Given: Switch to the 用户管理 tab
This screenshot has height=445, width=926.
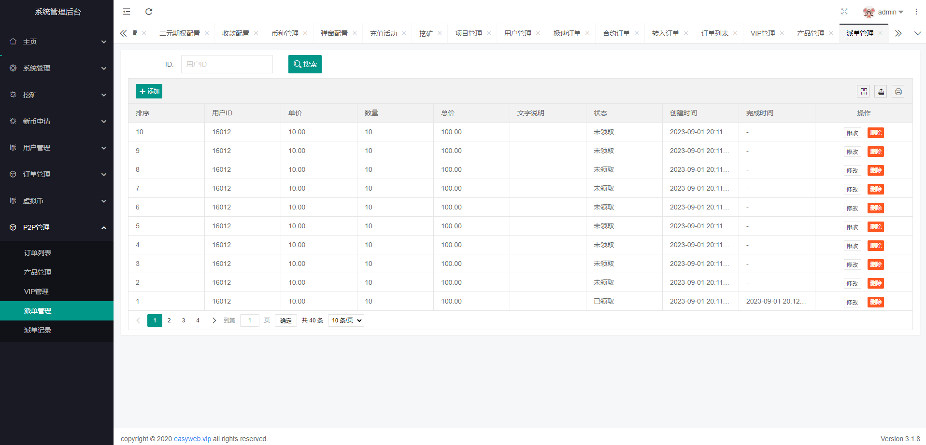Looking at the screenshot, I should click(517, 33).
